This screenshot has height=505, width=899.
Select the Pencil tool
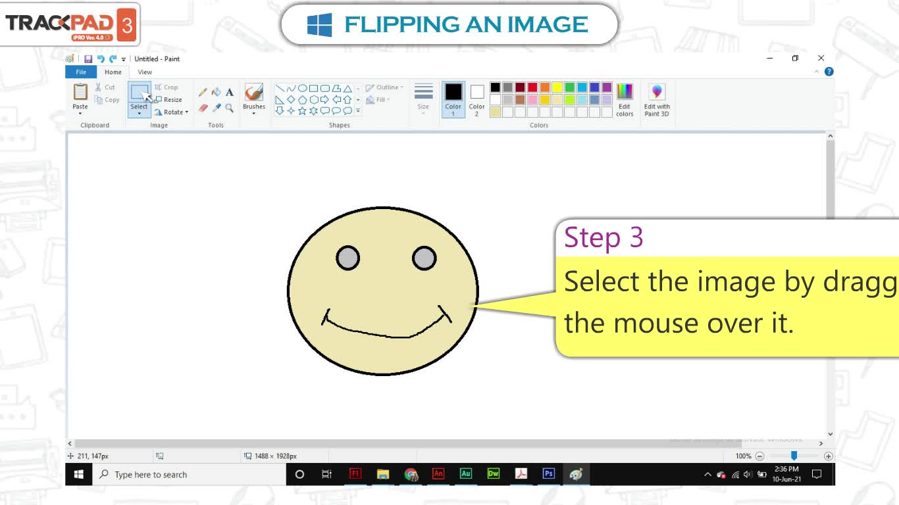coord(203,92)
